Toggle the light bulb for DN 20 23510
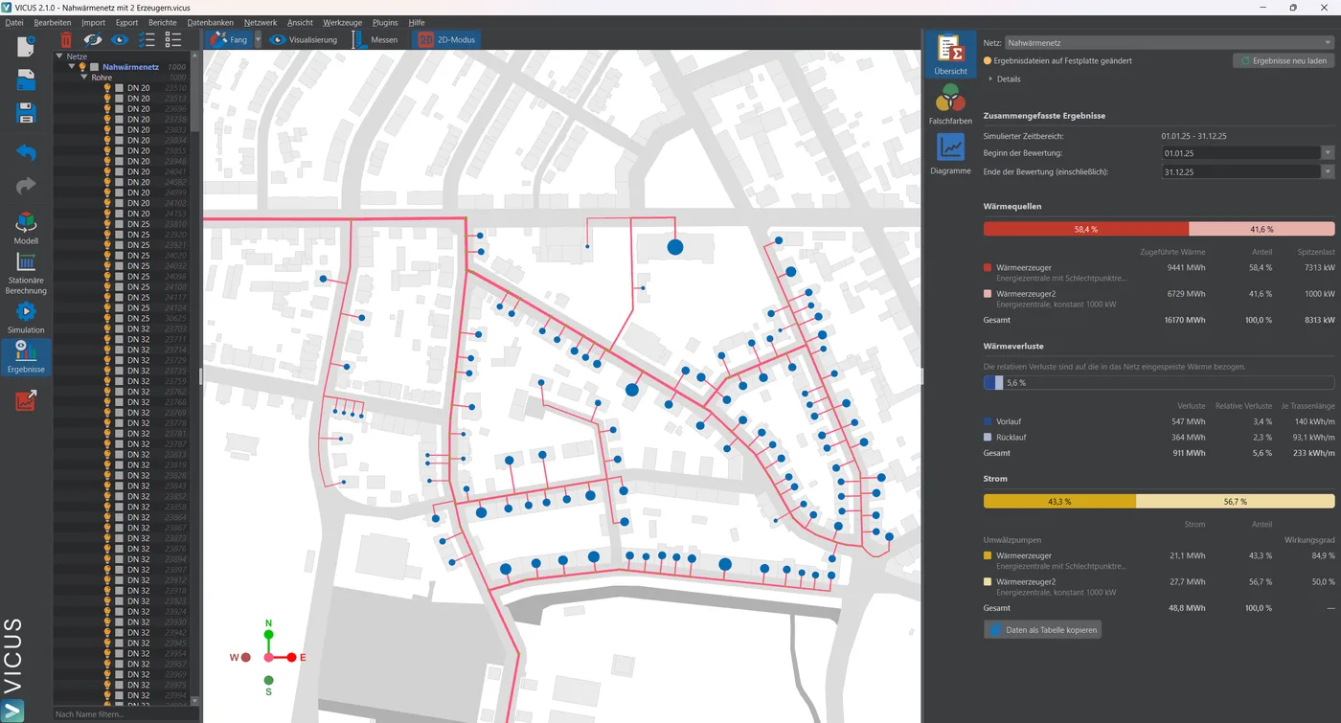Screen dimensions: 1341x723 point(107,88)
